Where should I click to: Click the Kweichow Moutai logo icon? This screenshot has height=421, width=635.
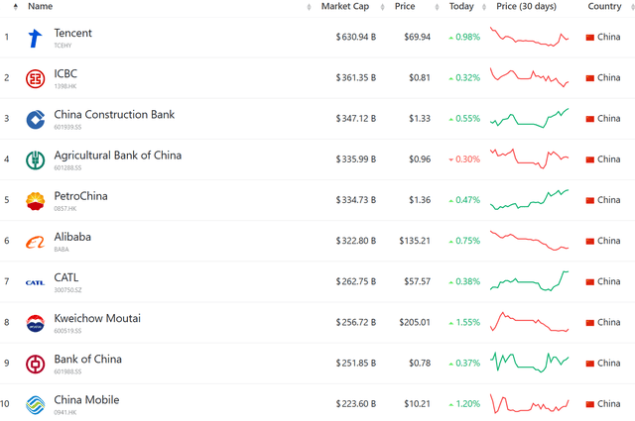pos(36,323)
